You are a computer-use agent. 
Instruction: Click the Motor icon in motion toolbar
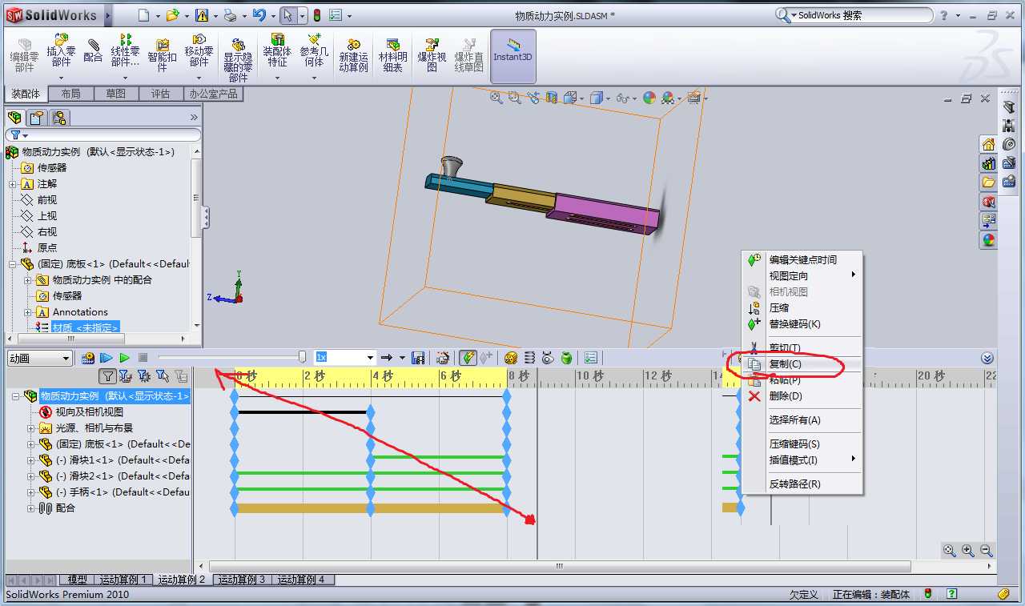coord(510,358)
